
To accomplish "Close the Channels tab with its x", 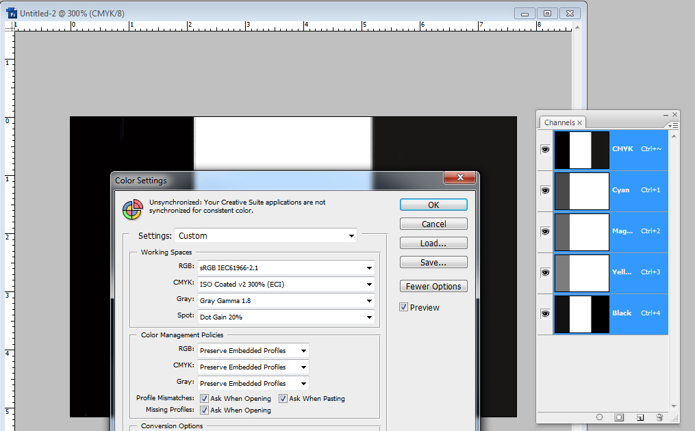I will [x=579, y=122].
